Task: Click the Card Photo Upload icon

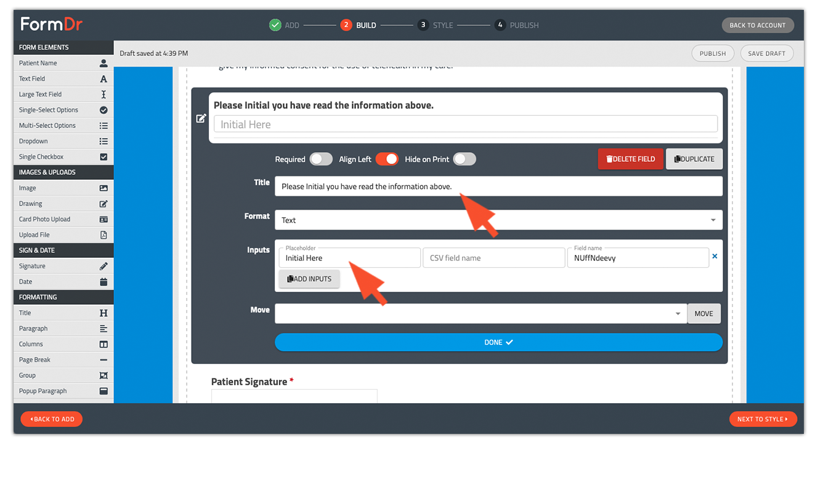Action: click(103, 219)
